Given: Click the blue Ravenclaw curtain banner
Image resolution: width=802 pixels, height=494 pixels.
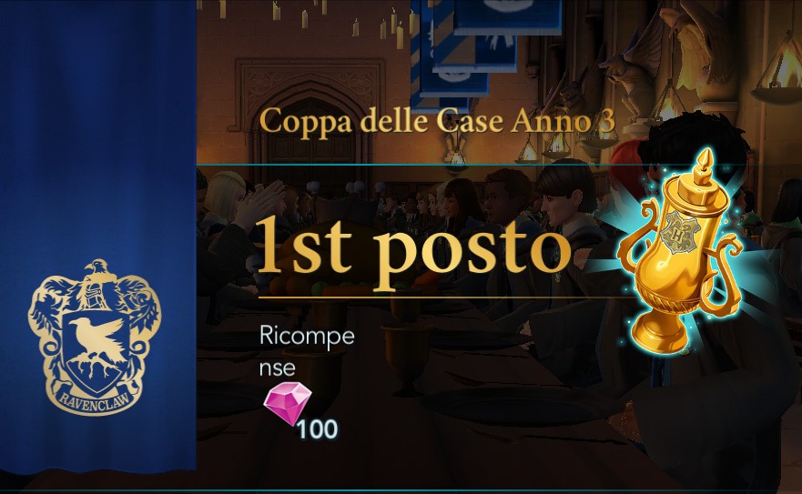Looking at the screenshot, I should pos(97,236).
